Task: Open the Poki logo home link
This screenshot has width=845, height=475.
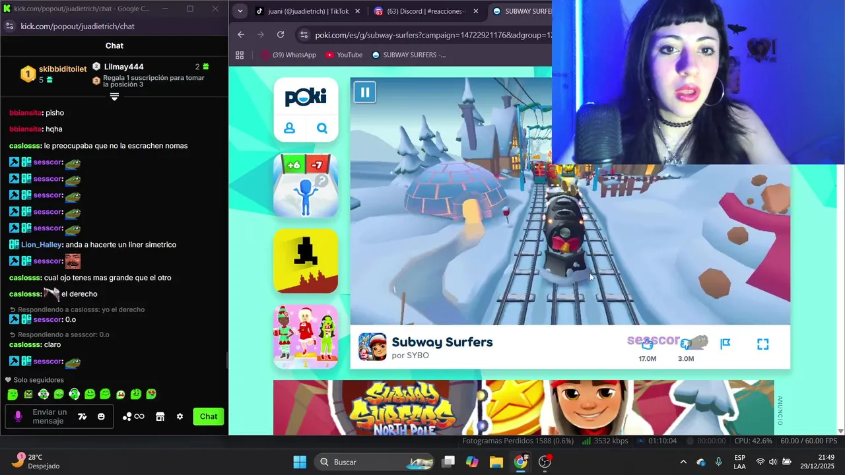Action: point(306,98)
